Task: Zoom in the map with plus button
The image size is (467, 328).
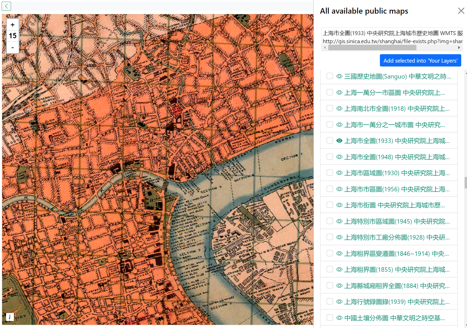Action: (13, 25)
